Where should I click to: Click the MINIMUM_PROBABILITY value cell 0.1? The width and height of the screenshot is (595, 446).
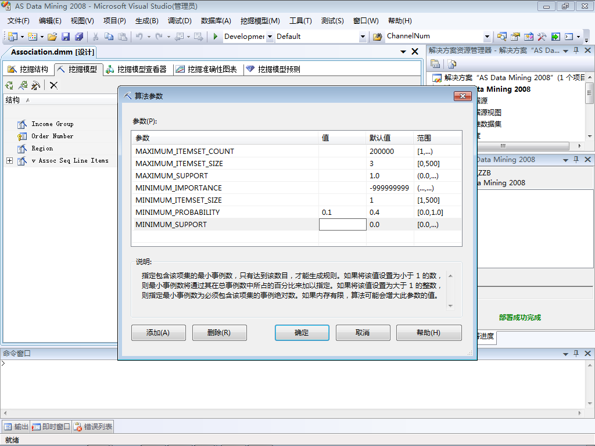343,213
